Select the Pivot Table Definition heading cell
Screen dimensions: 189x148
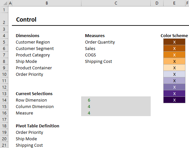tap(47, 126)
